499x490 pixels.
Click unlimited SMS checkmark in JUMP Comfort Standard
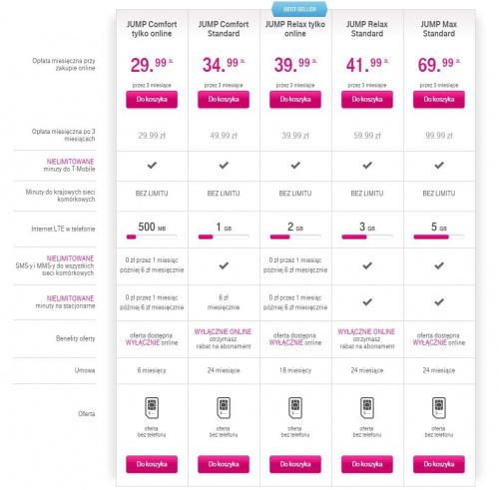[224, 265]
